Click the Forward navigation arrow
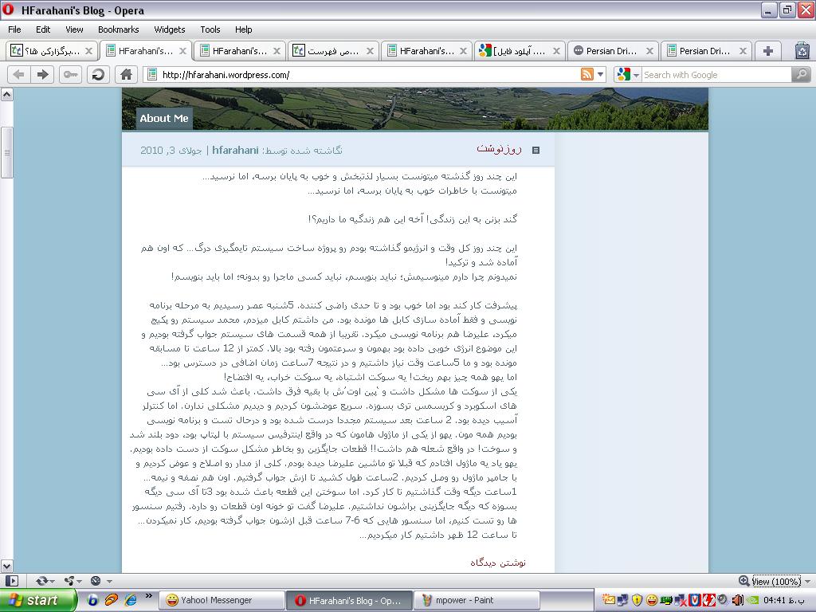 click(x=43, y=74)
